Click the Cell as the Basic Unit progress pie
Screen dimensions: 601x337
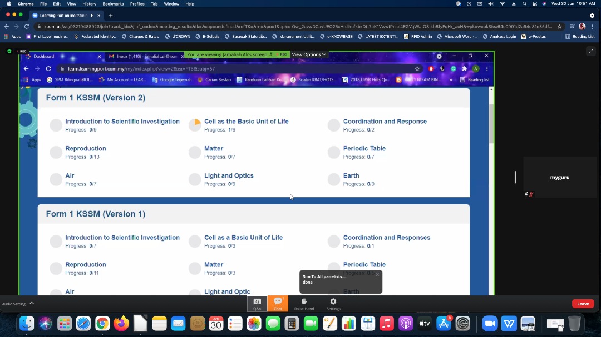(x=195, y=125)
